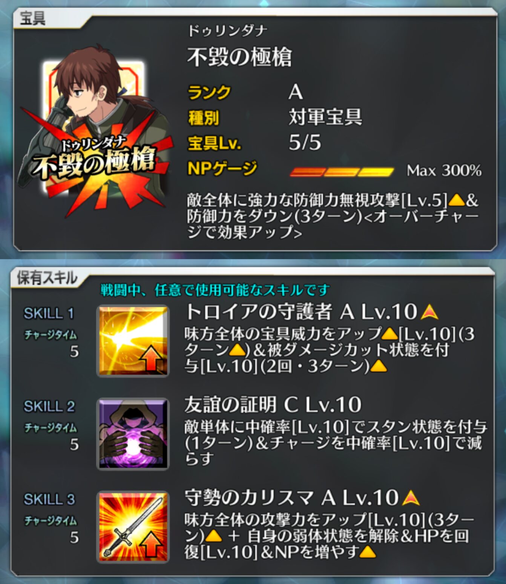Tap the 宝具Lv. 5/5 value

coord(305,143)
